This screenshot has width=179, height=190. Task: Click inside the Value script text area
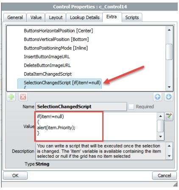coord(96,126)
